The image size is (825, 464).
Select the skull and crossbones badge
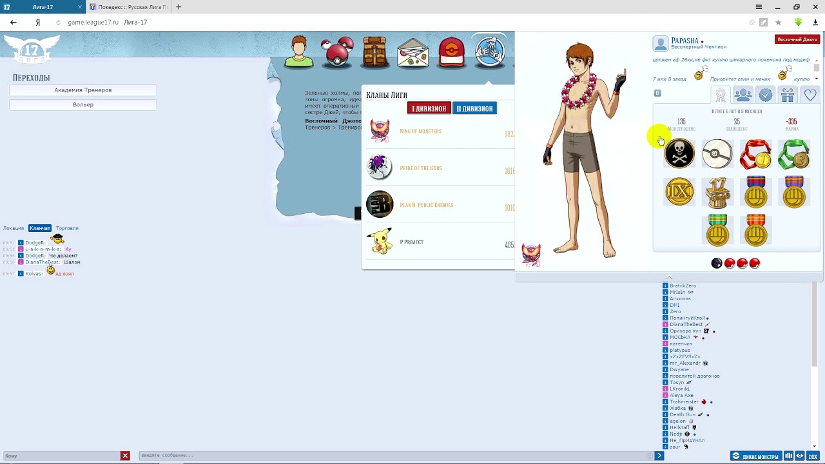(679, 153)
